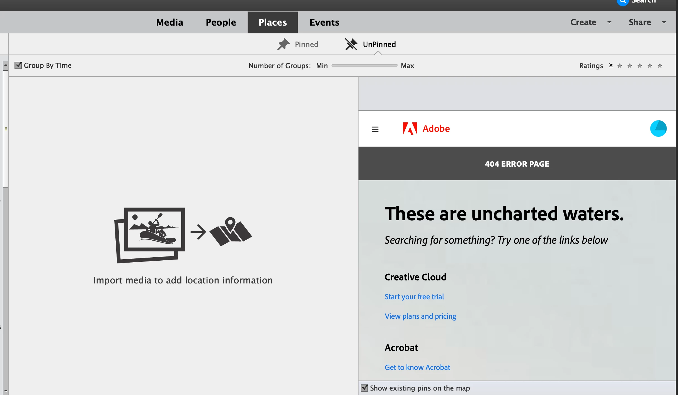Image resolution: width=678 pixels, height=395 pixels.
Task: Uncheck Group By Time checkbox
Action: point(18,65)
